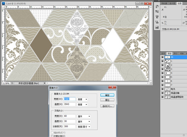Click the 自动(A)... button

pos(107,106)
